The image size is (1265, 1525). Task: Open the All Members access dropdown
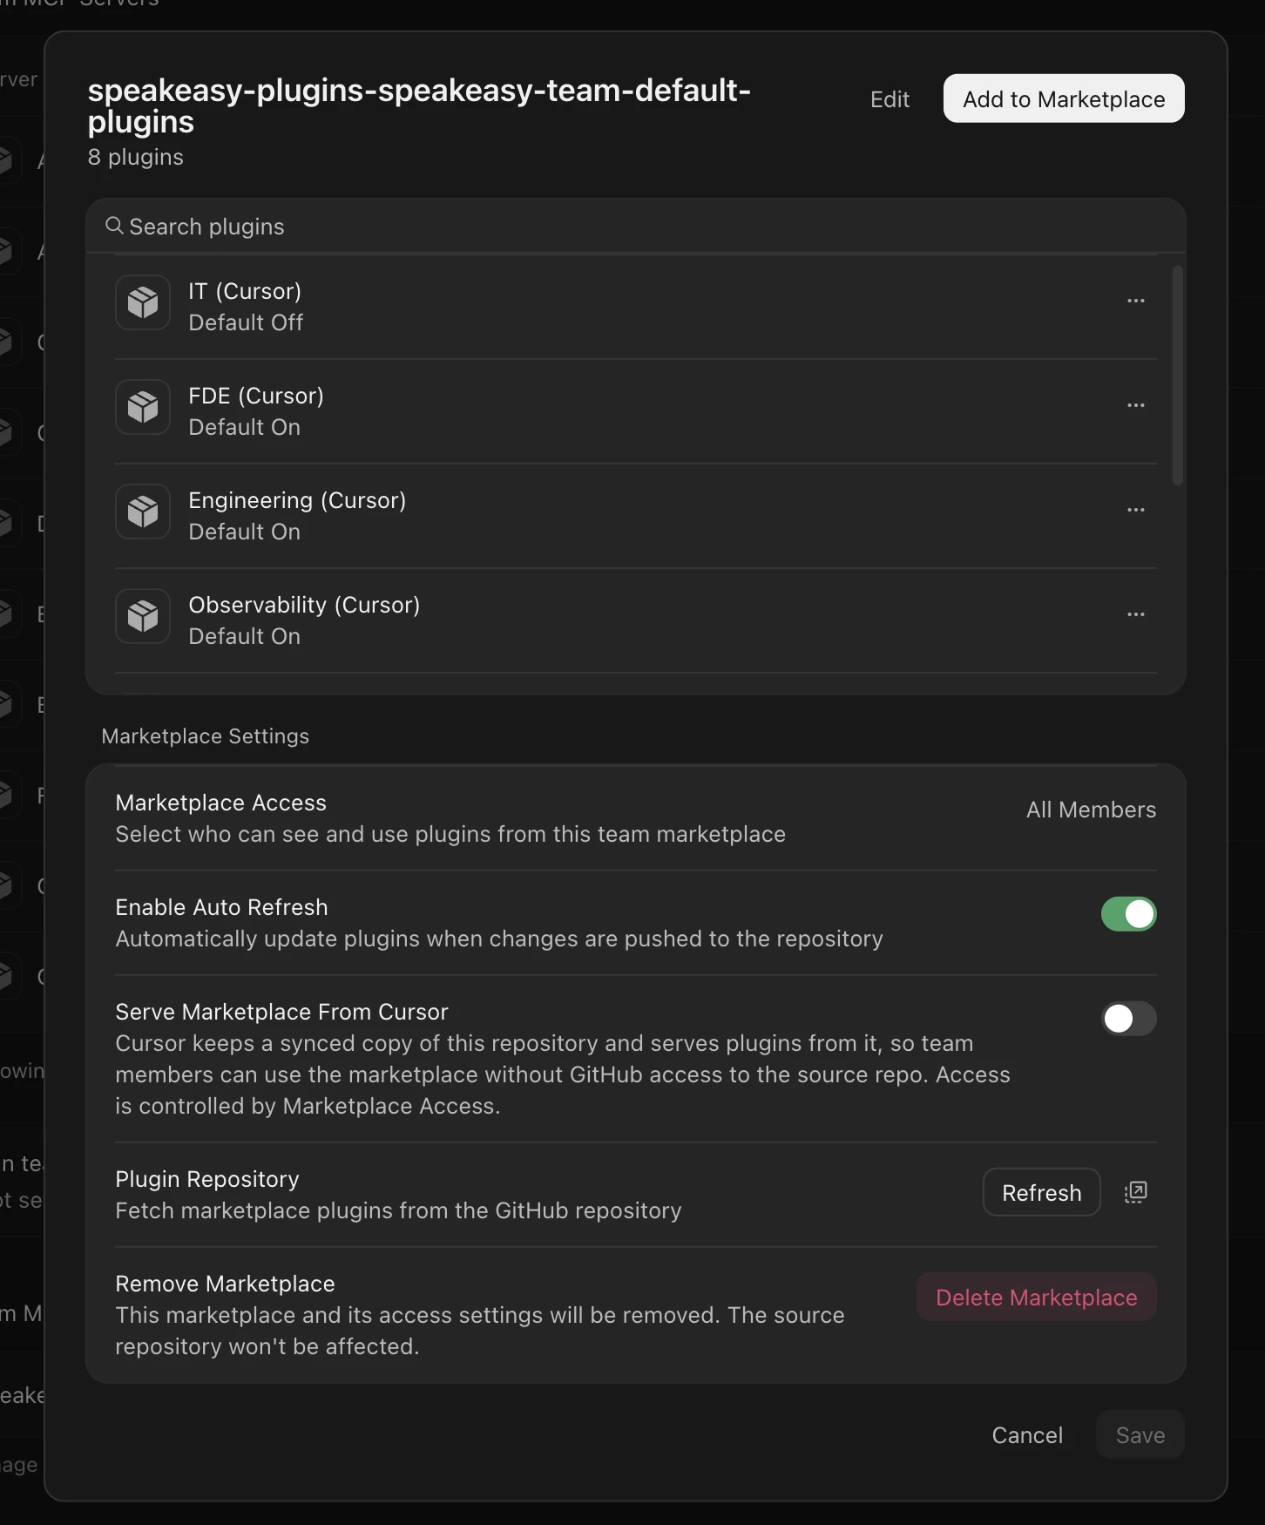coord(1091,810)
